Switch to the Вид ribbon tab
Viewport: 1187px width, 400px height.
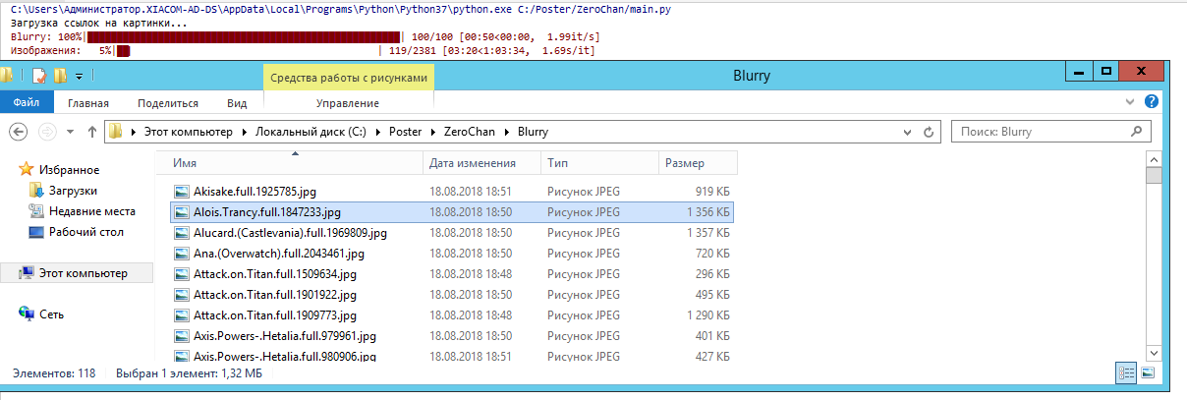(x=237, y=103)
